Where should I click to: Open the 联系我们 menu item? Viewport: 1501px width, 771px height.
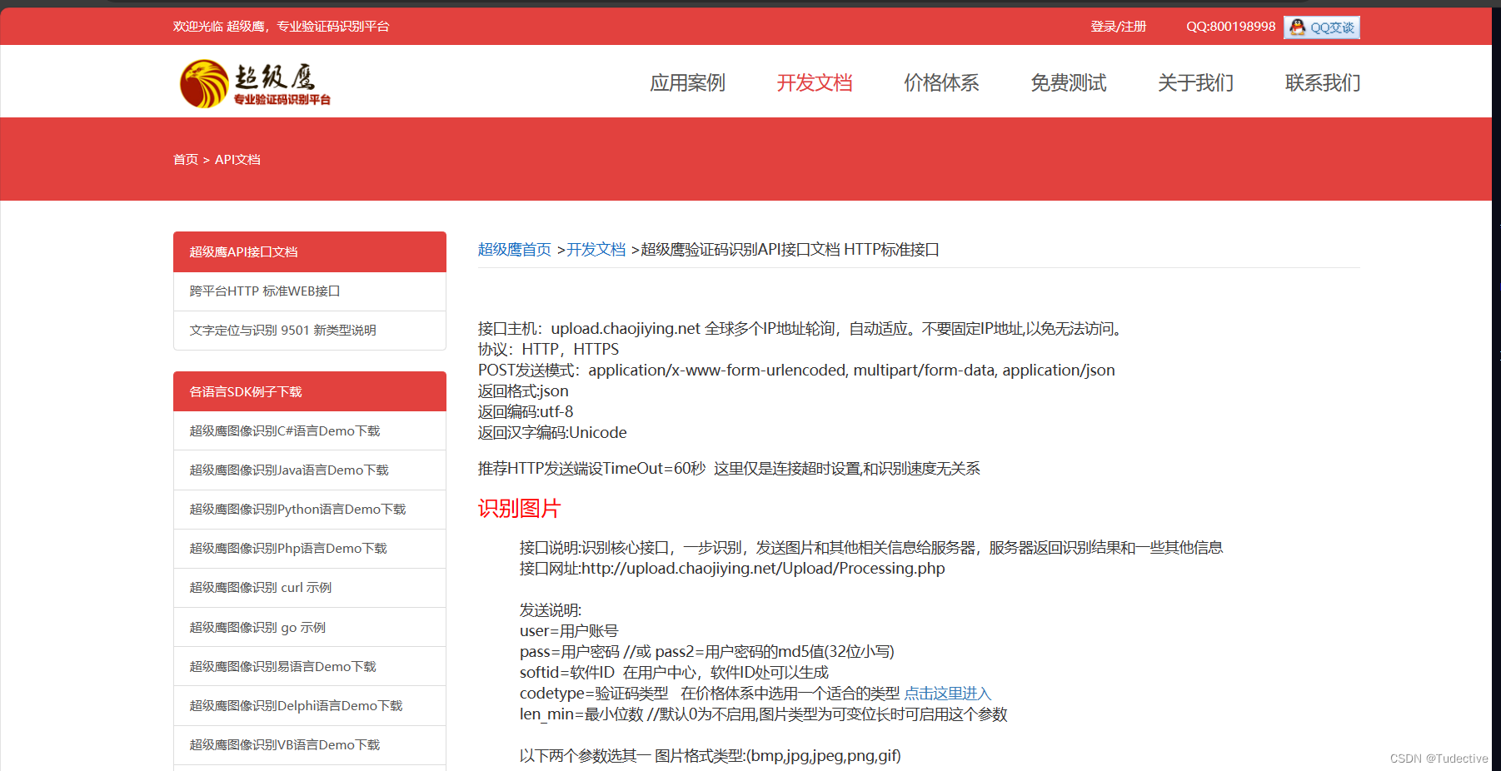pos(1323,82)
